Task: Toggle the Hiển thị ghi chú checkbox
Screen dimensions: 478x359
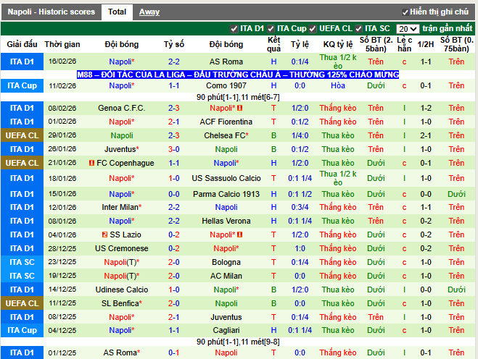Action: (405, 12)
